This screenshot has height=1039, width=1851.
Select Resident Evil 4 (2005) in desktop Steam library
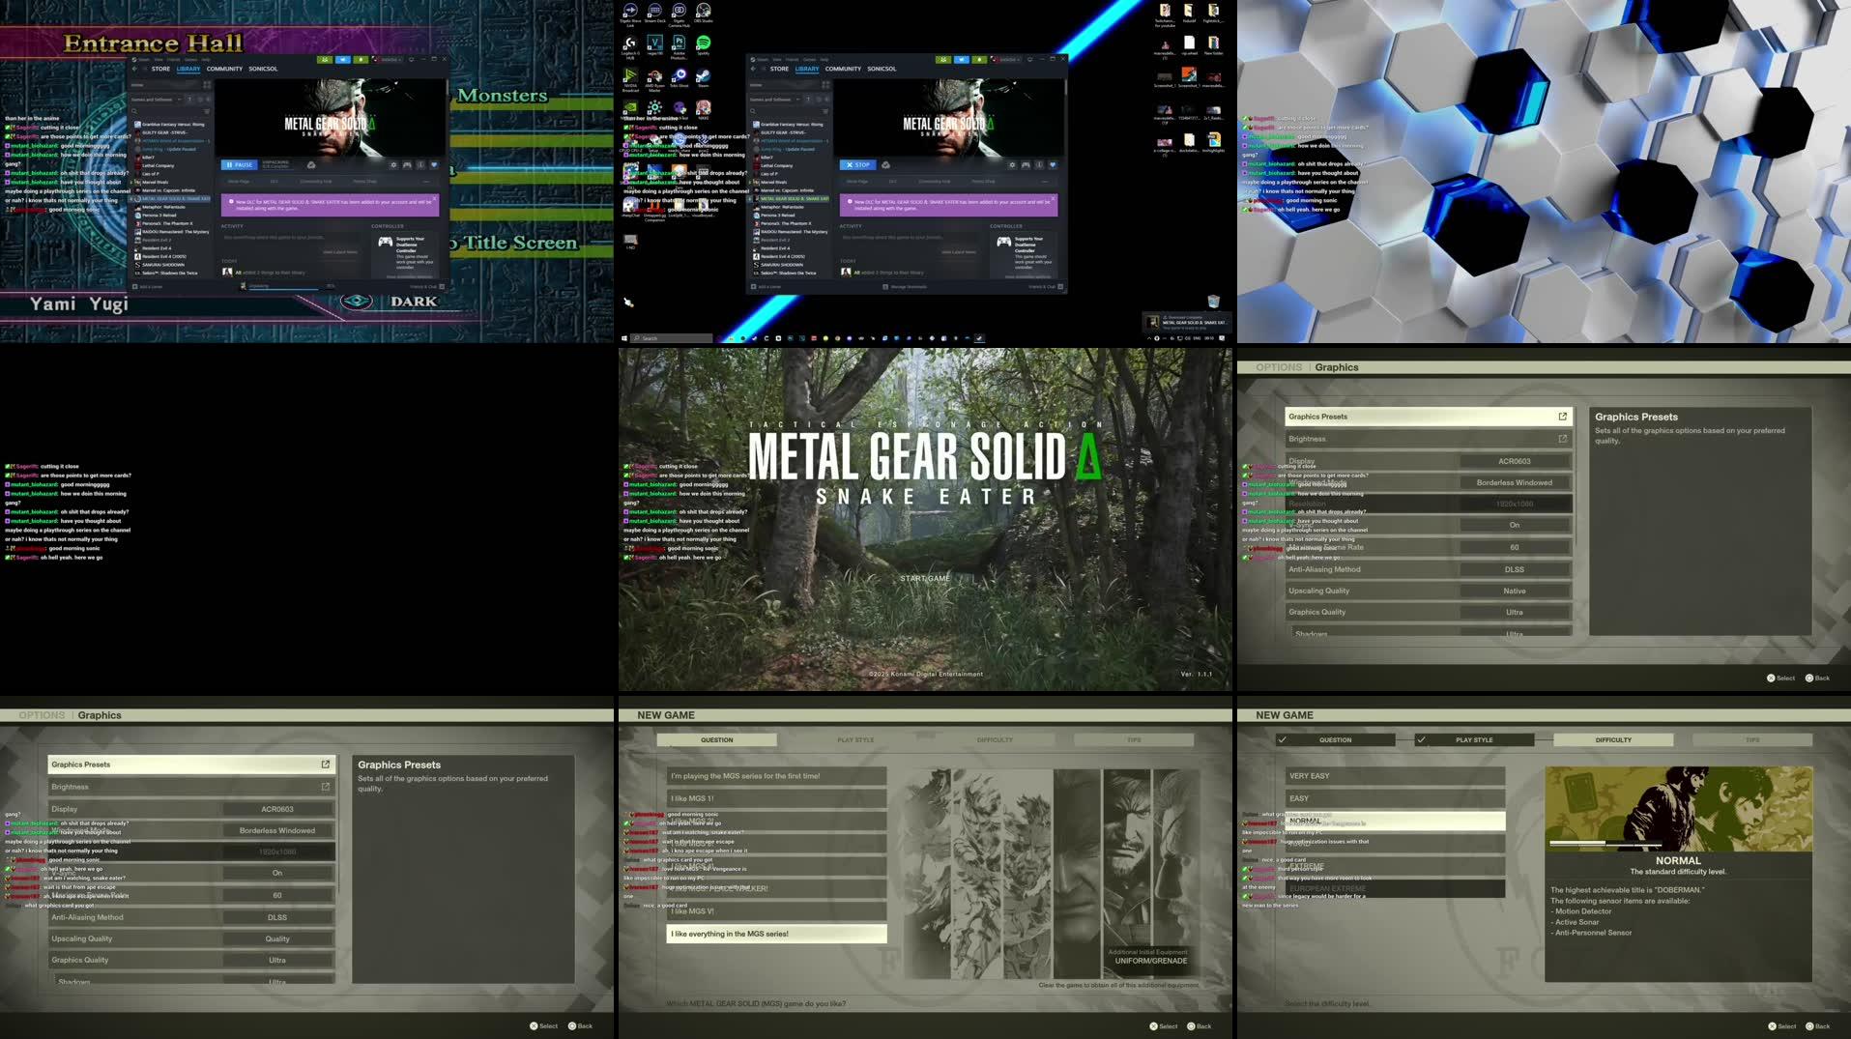click(x=783, y=256)
